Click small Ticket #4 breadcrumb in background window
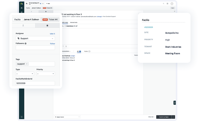Screen dimensions: 200x121 coord(47,8)
